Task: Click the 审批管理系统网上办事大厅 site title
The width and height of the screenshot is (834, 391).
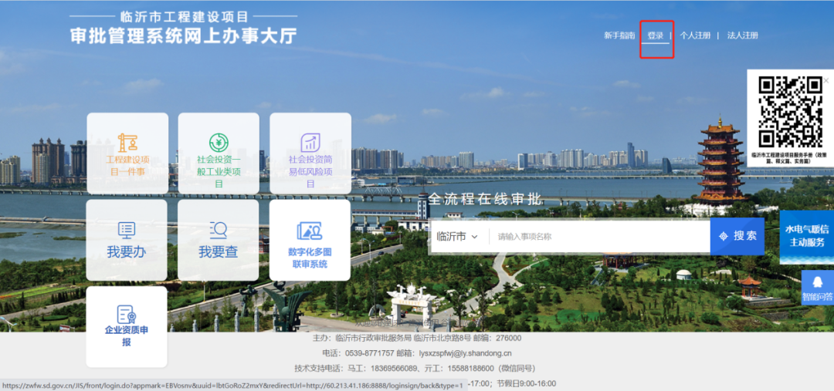Action: click(183, 35)
